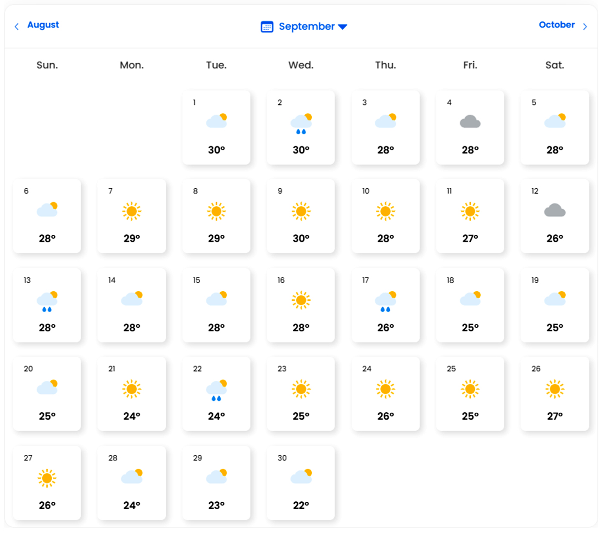Click partly cloudy icon on day 14
This screenshot has height=538, width=603.
pos(132,299)
